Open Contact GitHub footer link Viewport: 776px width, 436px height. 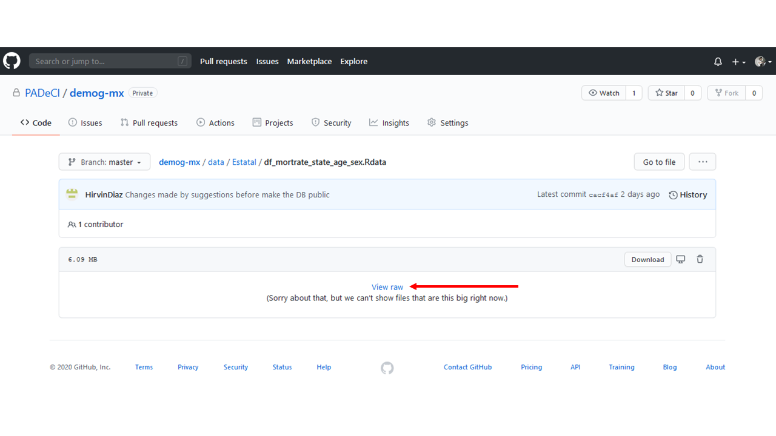467,367
